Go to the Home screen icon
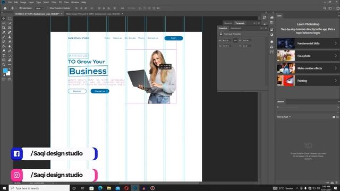 point(5,8)
